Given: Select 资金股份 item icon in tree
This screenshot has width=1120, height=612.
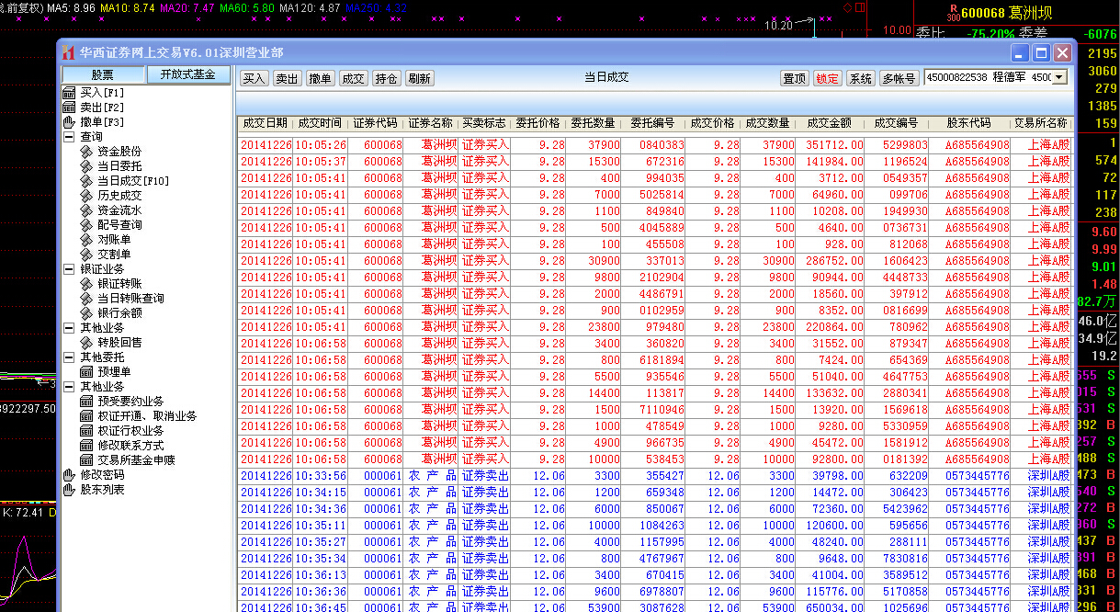Looking at the screenshot, I should click(x=86, y=152).
